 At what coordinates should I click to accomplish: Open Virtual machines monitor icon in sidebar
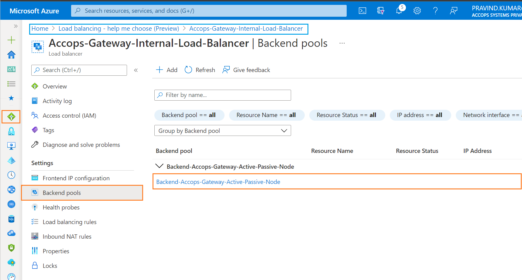click(11, 146)
